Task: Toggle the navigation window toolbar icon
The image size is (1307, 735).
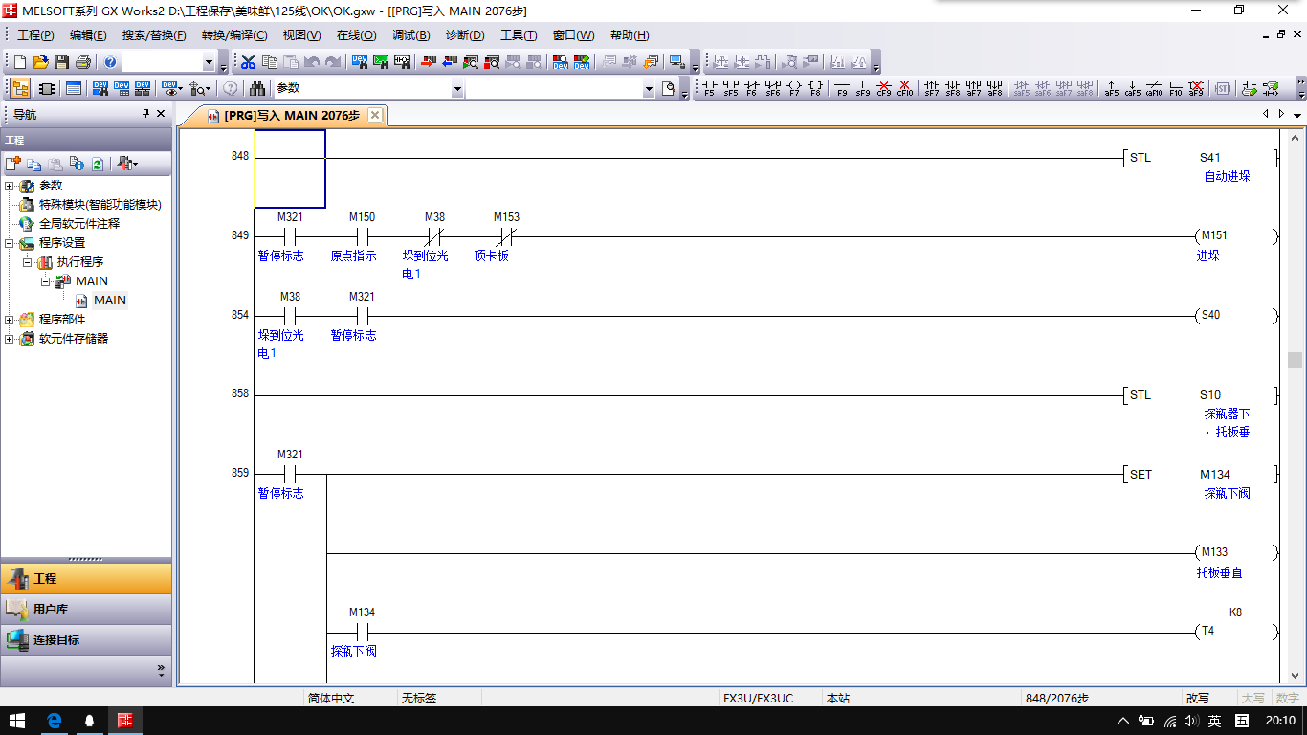Action: pyautogui.click(x=20, y=89)
